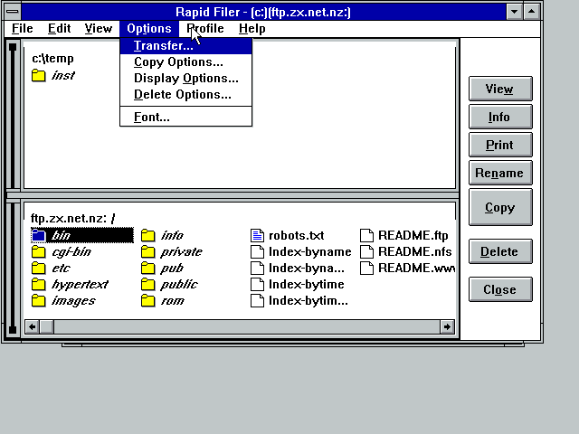
Task: Click the info folder icon
Action: click(x=148, y=235)
